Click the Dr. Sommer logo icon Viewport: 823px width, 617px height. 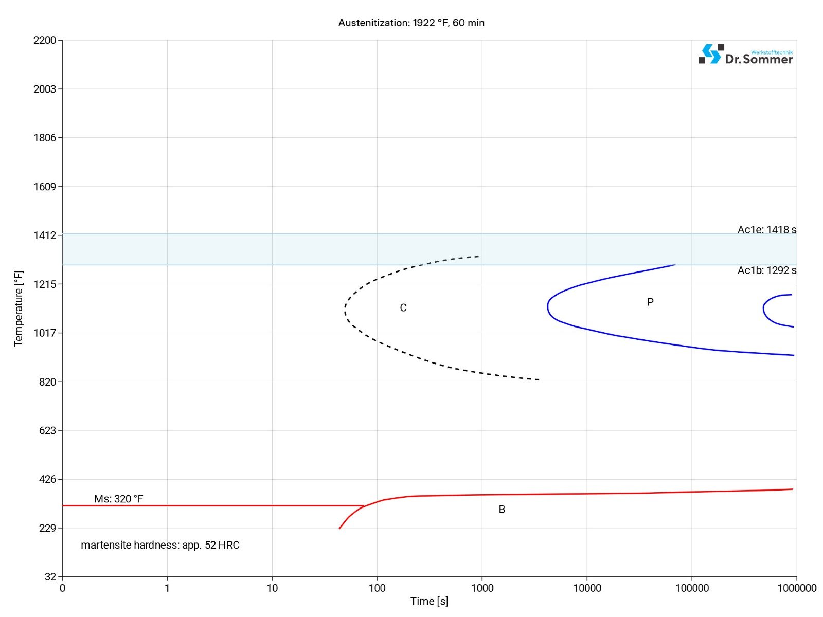(710, 54)
